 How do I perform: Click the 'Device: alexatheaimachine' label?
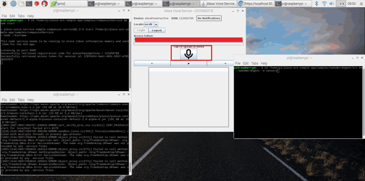click(151, 18)
